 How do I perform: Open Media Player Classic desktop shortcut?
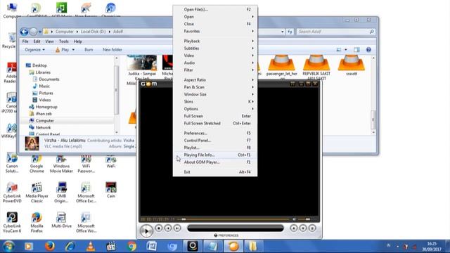point(37,193)
